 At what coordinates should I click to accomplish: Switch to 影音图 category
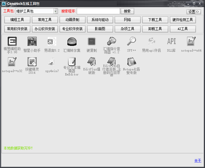click(x=100, y=29)
